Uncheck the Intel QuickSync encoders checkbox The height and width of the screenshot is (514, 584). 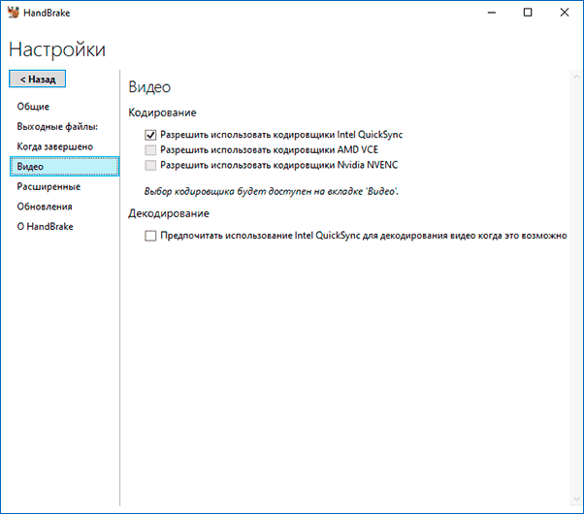(x=150, y=135)
